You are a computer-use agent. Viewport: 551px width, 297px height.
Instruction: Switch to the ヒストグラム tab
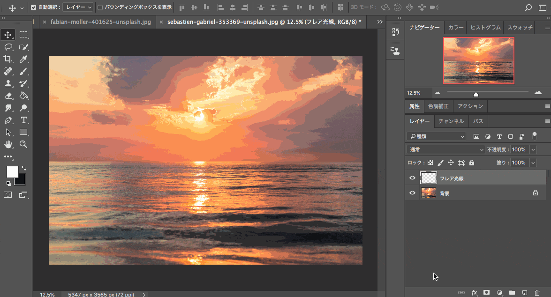pos(485,27)
